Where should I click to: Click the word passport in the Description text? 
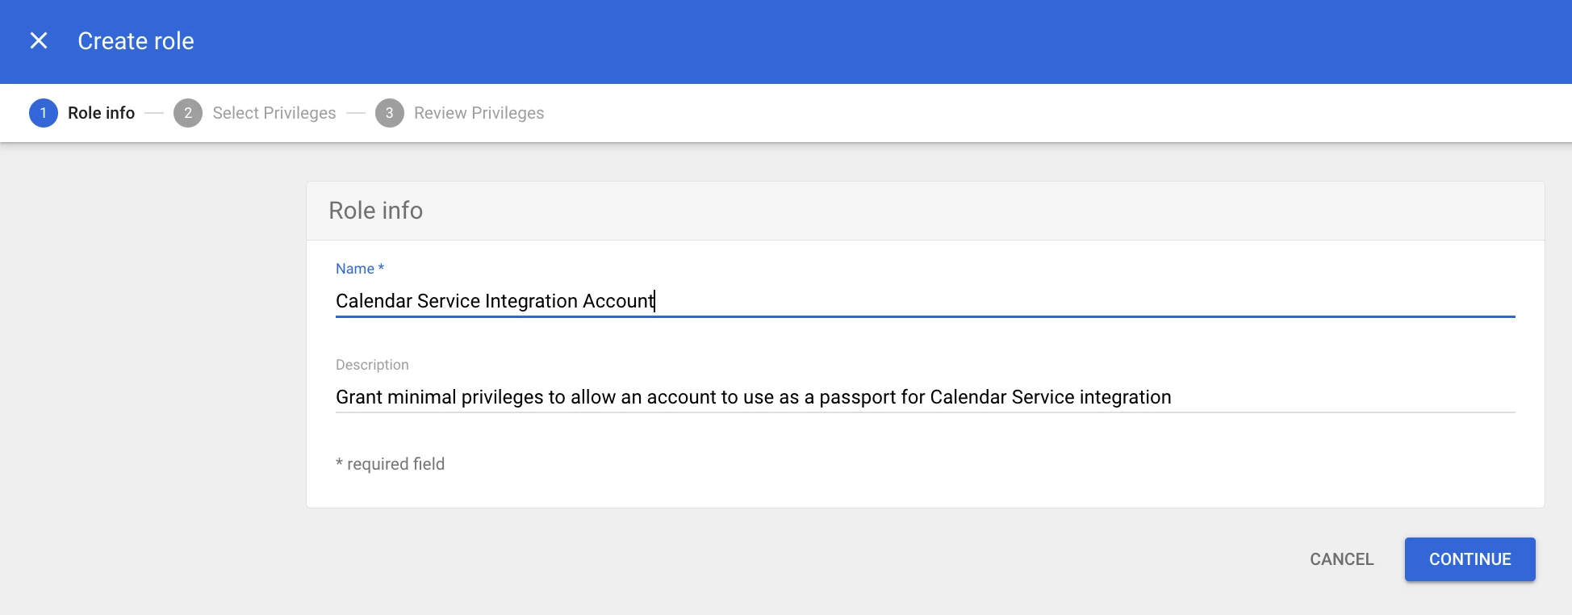[x=857, y=397]
